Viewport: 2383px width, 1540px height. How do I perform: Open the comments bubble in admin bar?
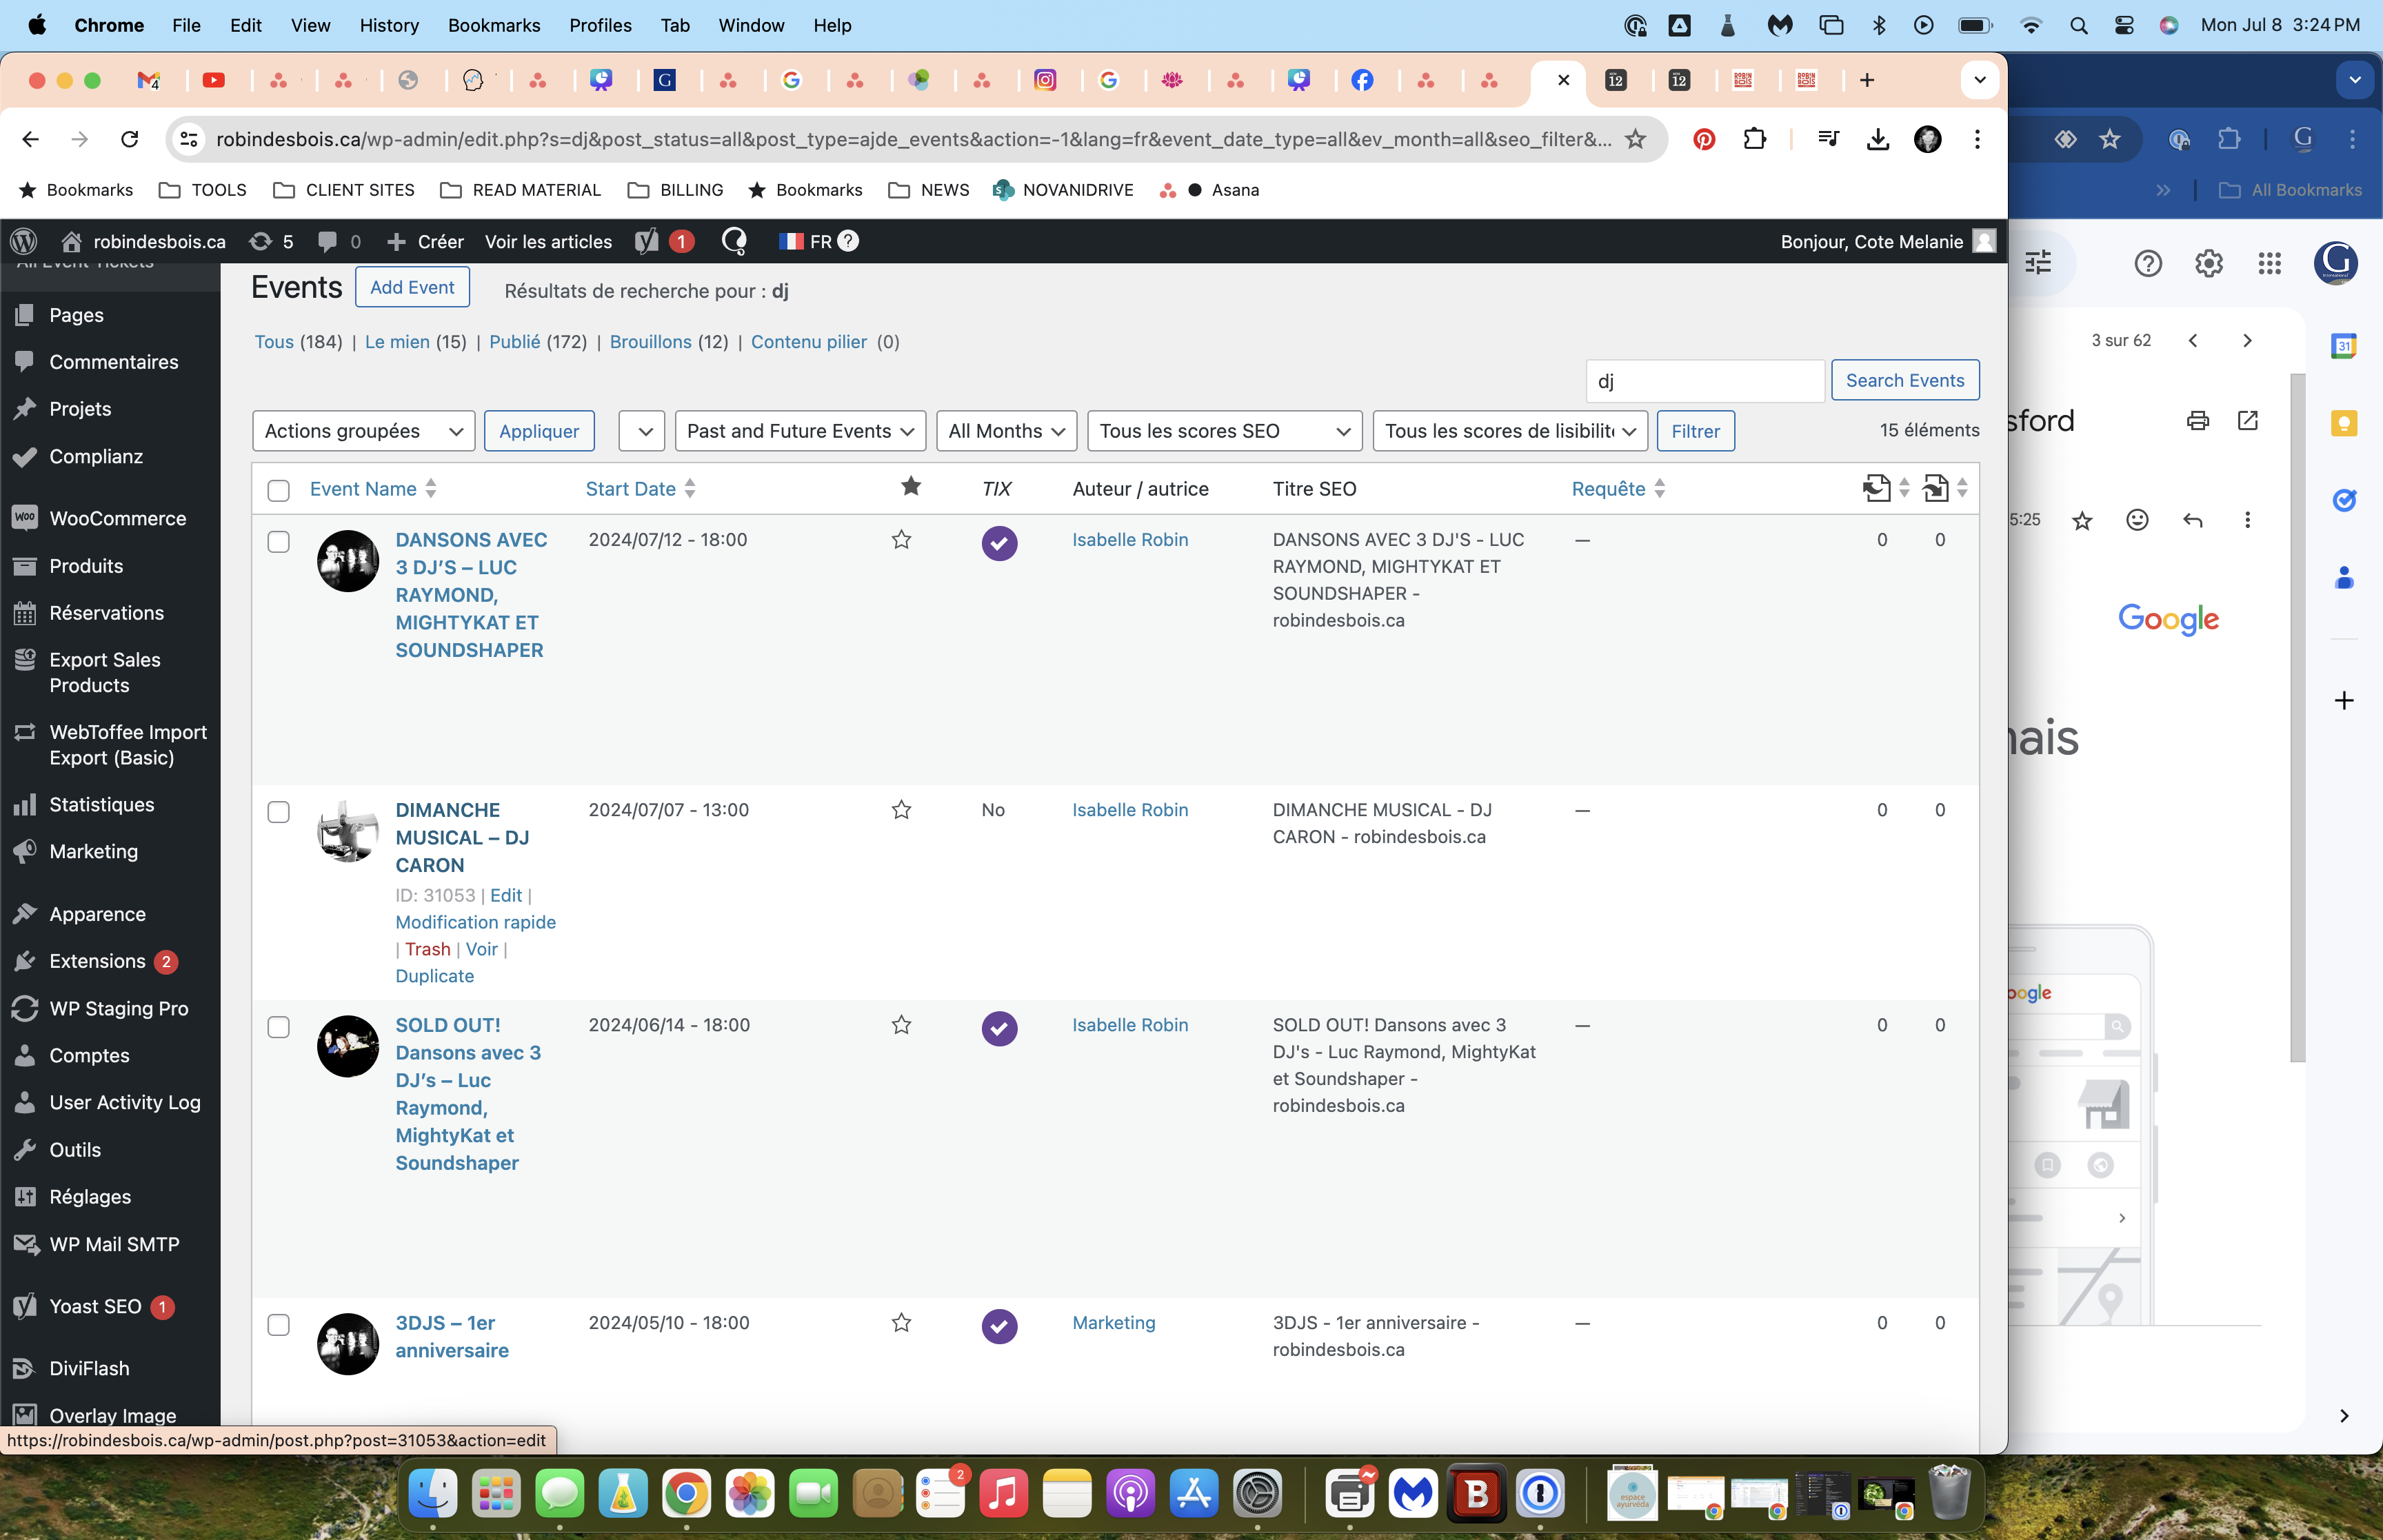coord(339,241)
